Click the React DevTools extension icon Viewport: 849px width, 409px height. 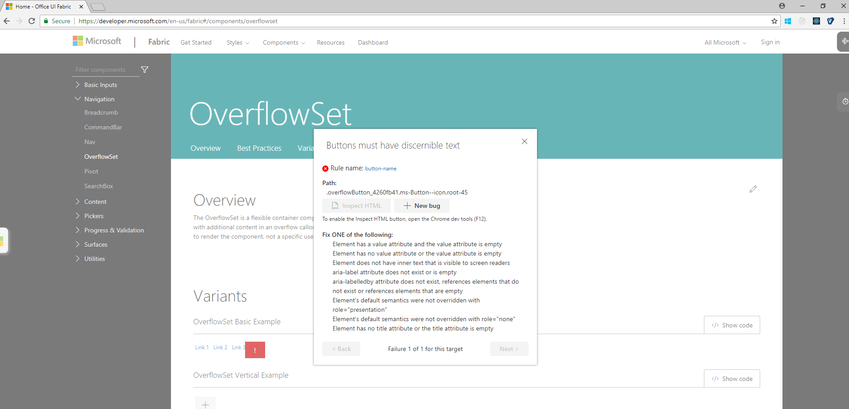click(816, 21)
